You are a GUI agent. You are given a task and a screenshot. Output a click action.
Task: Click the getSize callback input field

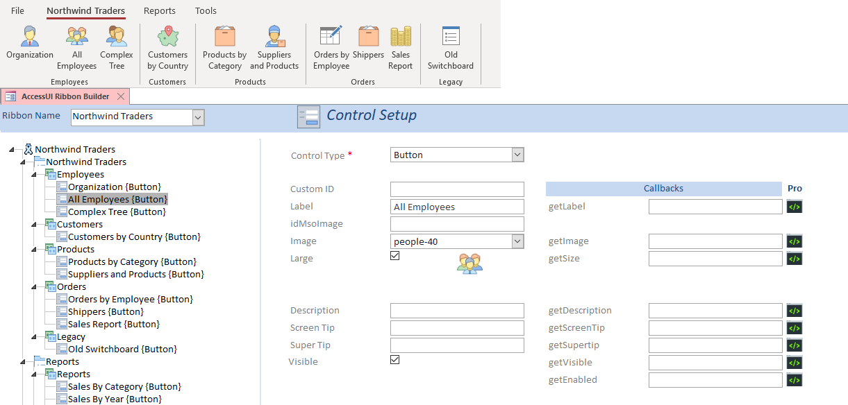tap(715, 259)
